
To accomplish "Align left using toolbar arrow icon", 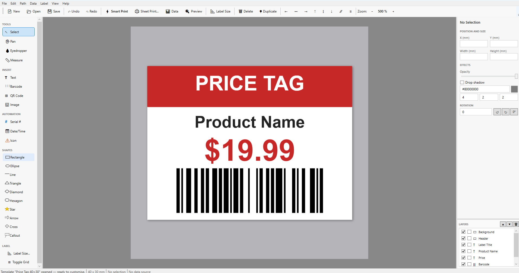I will pos(286,11).
